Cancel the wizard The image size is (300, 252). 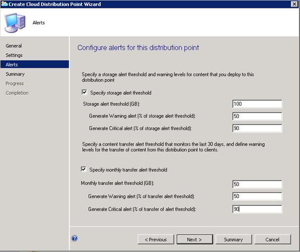[x=272, y=240]
